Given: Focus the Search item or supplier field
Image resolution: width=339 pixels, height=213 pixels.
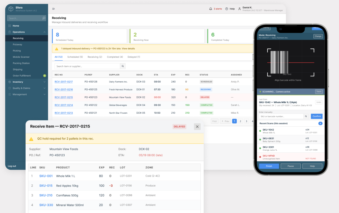Looking at the screenshot, I should [x=87, y=66].
